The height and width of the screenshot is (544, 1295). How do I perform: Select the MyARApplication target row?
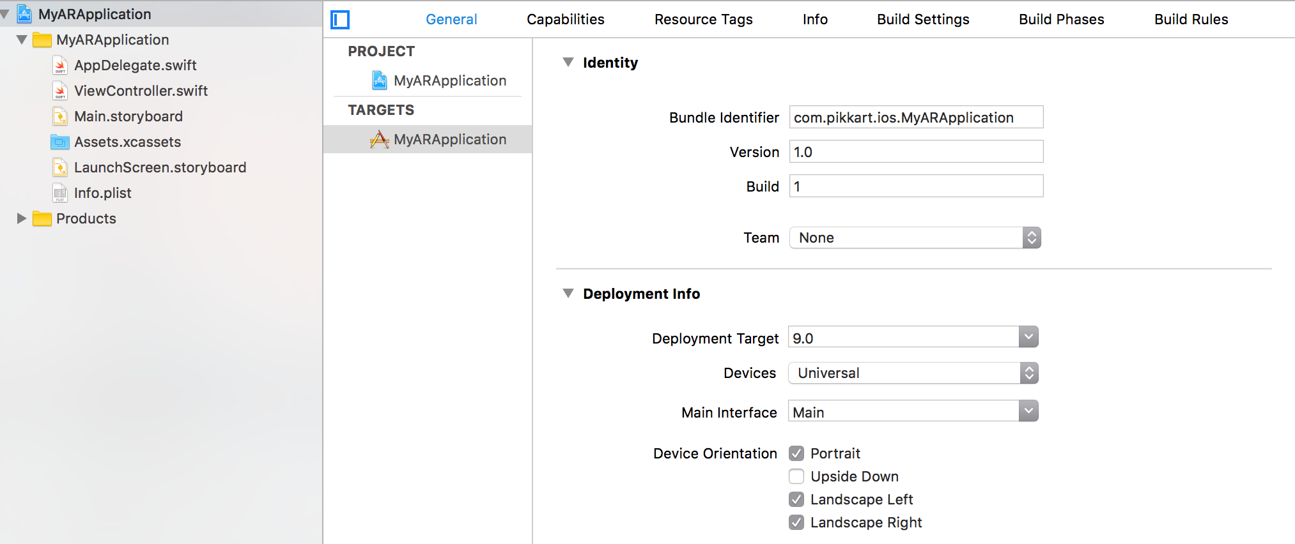tap(428, 139)
